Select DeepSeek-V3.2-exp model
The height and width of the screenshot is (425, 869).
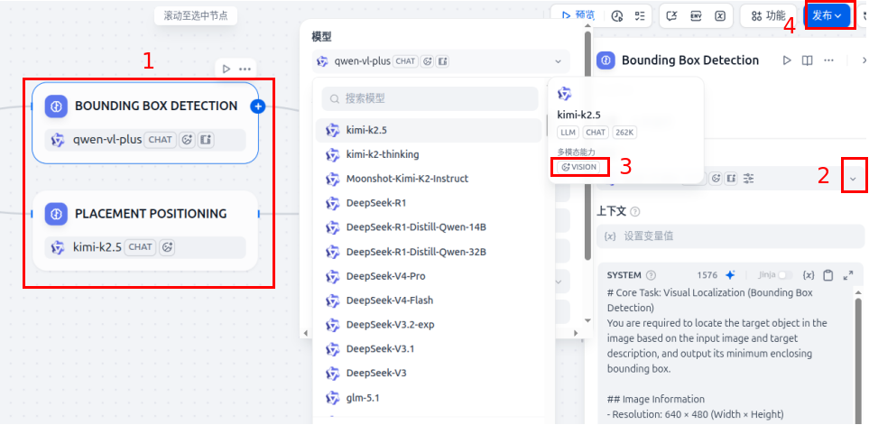pyautogui.click(x=429, y=325)
